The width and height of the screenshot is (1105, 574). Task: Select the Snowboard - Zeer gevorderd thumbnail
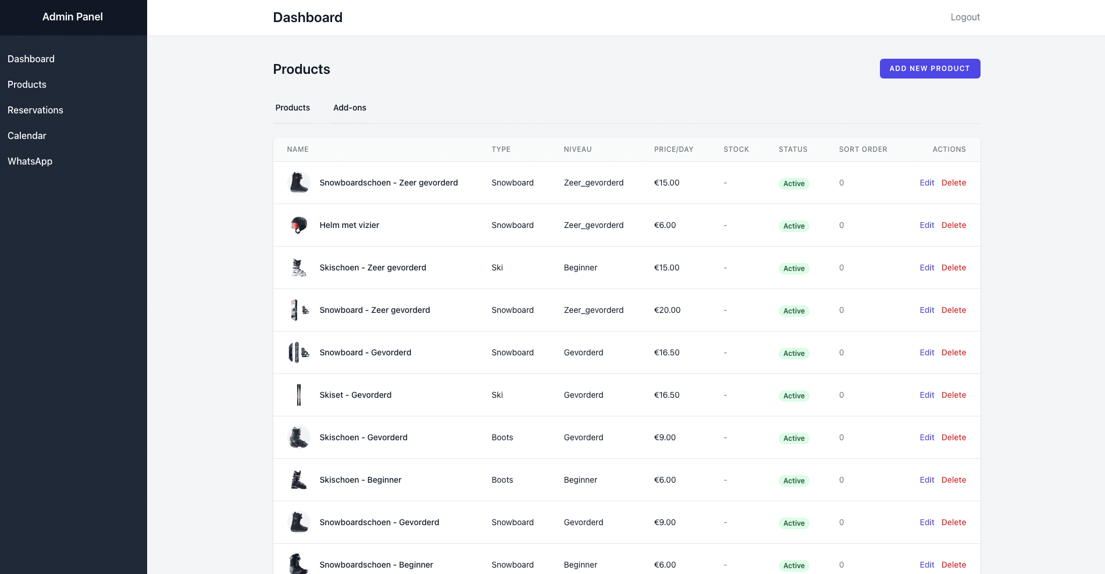[x=299, y=310]
